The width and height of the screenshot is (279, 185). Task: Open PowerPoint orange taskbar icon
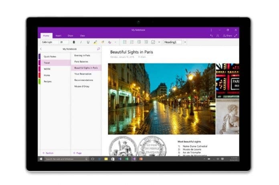coord(141,159)
